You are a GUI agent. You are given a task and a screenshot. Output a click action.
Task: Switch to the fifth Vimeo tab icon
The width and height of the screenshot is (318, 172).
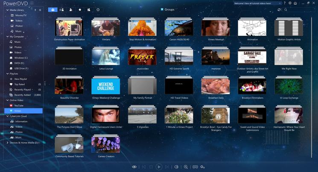[x=89, y=9]
